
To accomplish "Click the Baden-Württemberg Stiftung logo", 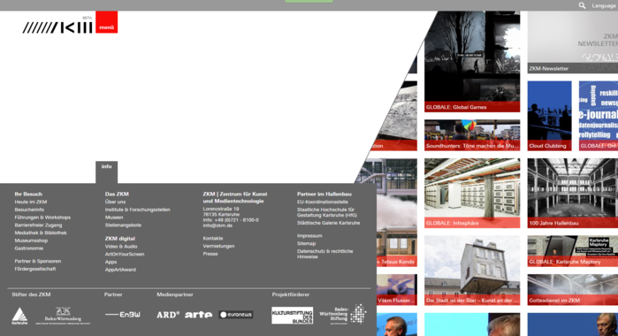I will click(x=343, y=314).
